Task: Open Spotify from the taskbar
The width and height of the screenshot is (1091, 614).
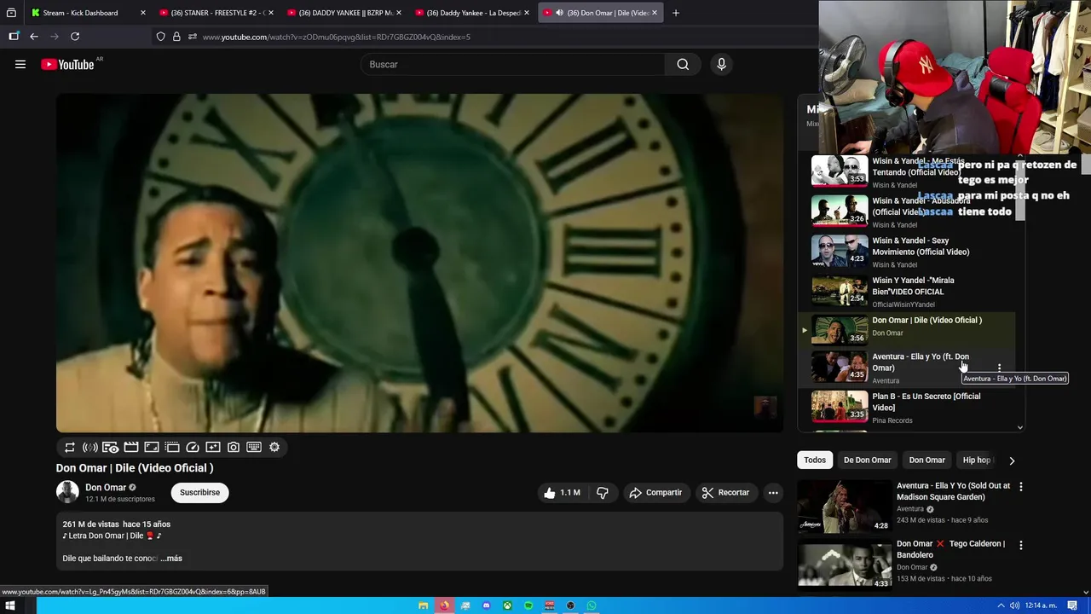Action: pyautogui.click(x=528, y=605)
